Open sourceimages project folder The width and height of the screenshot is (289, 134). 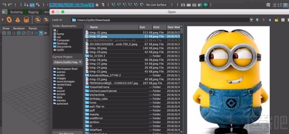[x=64, y=81]
